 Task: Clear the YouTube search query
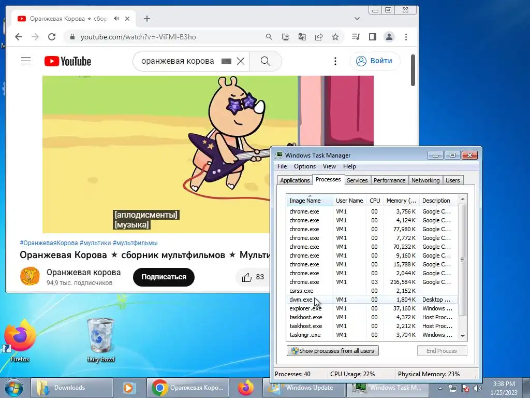[241, 61]
